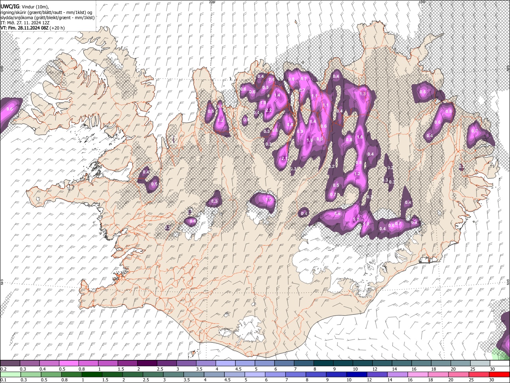Screen dimensions: 510x383
Task: Click the text 'slydda/snjókoma (grátt/bleikt/grænt - mm/1klst)'
Action: click(48, 18)
